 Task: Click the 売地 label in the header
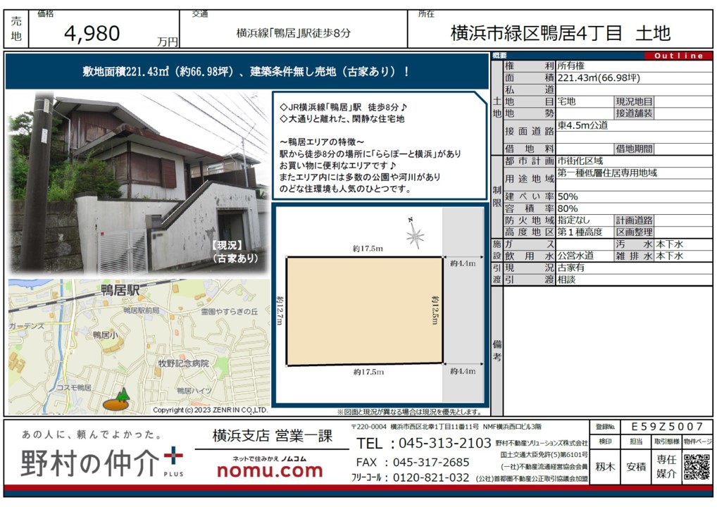16,29
